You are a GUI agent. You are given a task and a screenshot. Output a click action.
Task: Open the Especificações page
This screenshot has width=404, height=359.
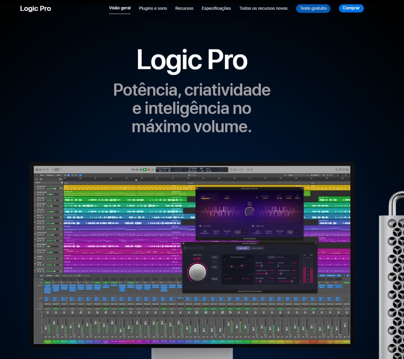click(216, 8)
